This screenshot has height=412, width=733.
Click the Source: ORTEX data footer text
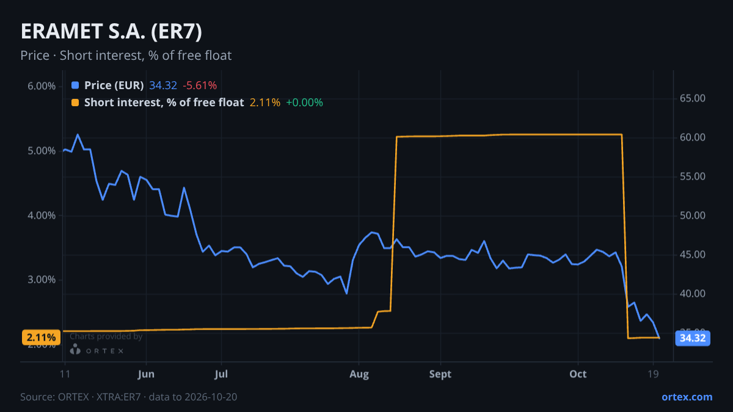coord(128,397)
